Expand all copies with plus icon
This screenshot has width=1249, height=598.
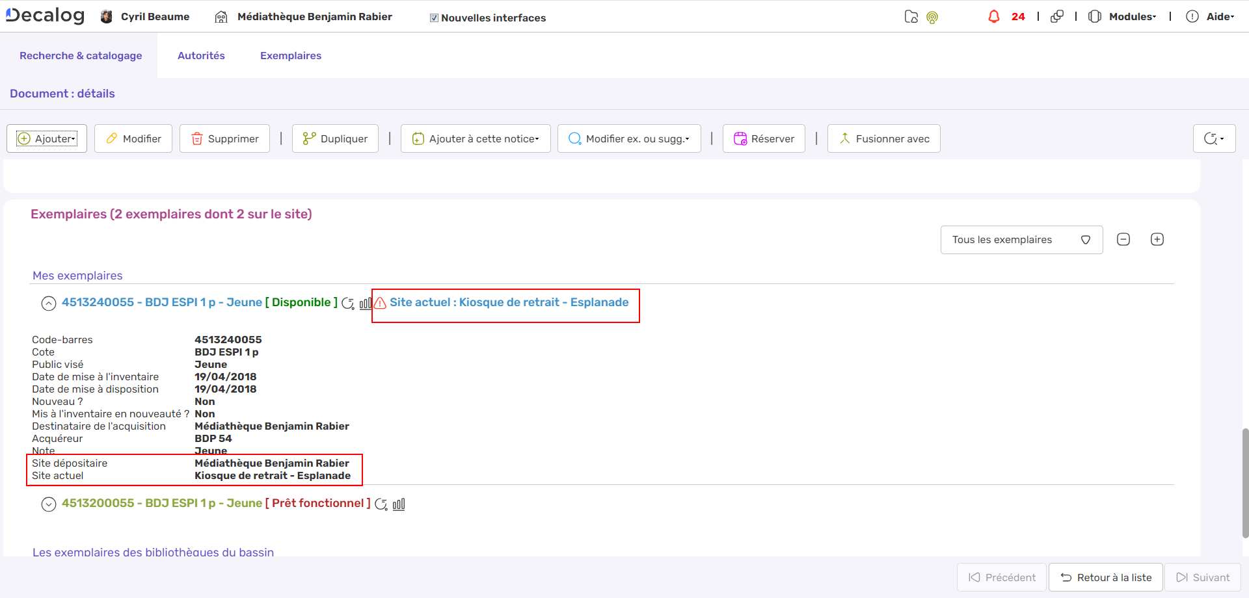(x=1157, y=240)
